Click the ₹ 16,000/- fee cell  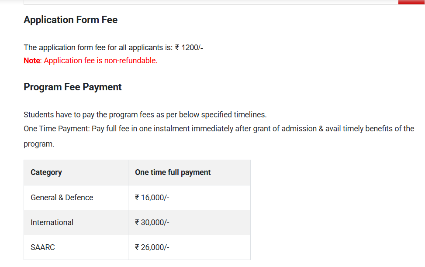152,198
